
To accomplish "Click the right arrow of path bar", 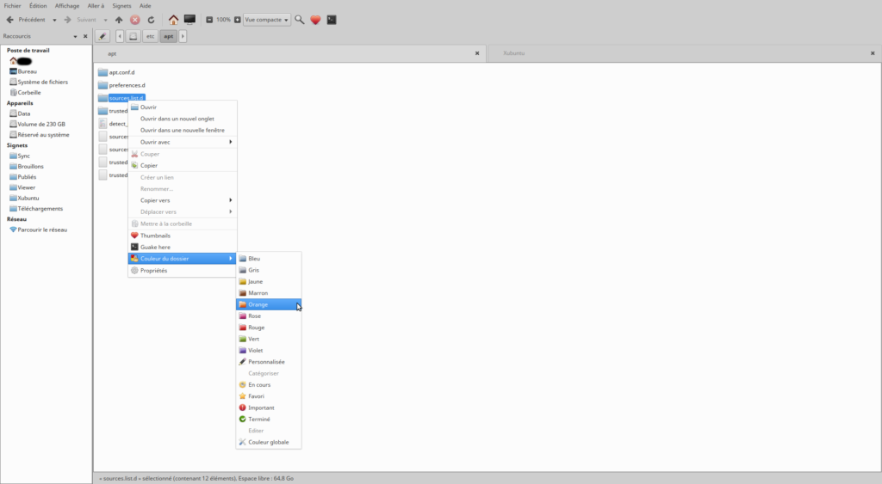I will (183, 36).
